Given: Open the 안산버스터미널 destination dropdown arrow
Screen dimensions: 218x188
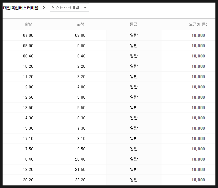Looking at the screenshot, I should (x=85, y=8).
